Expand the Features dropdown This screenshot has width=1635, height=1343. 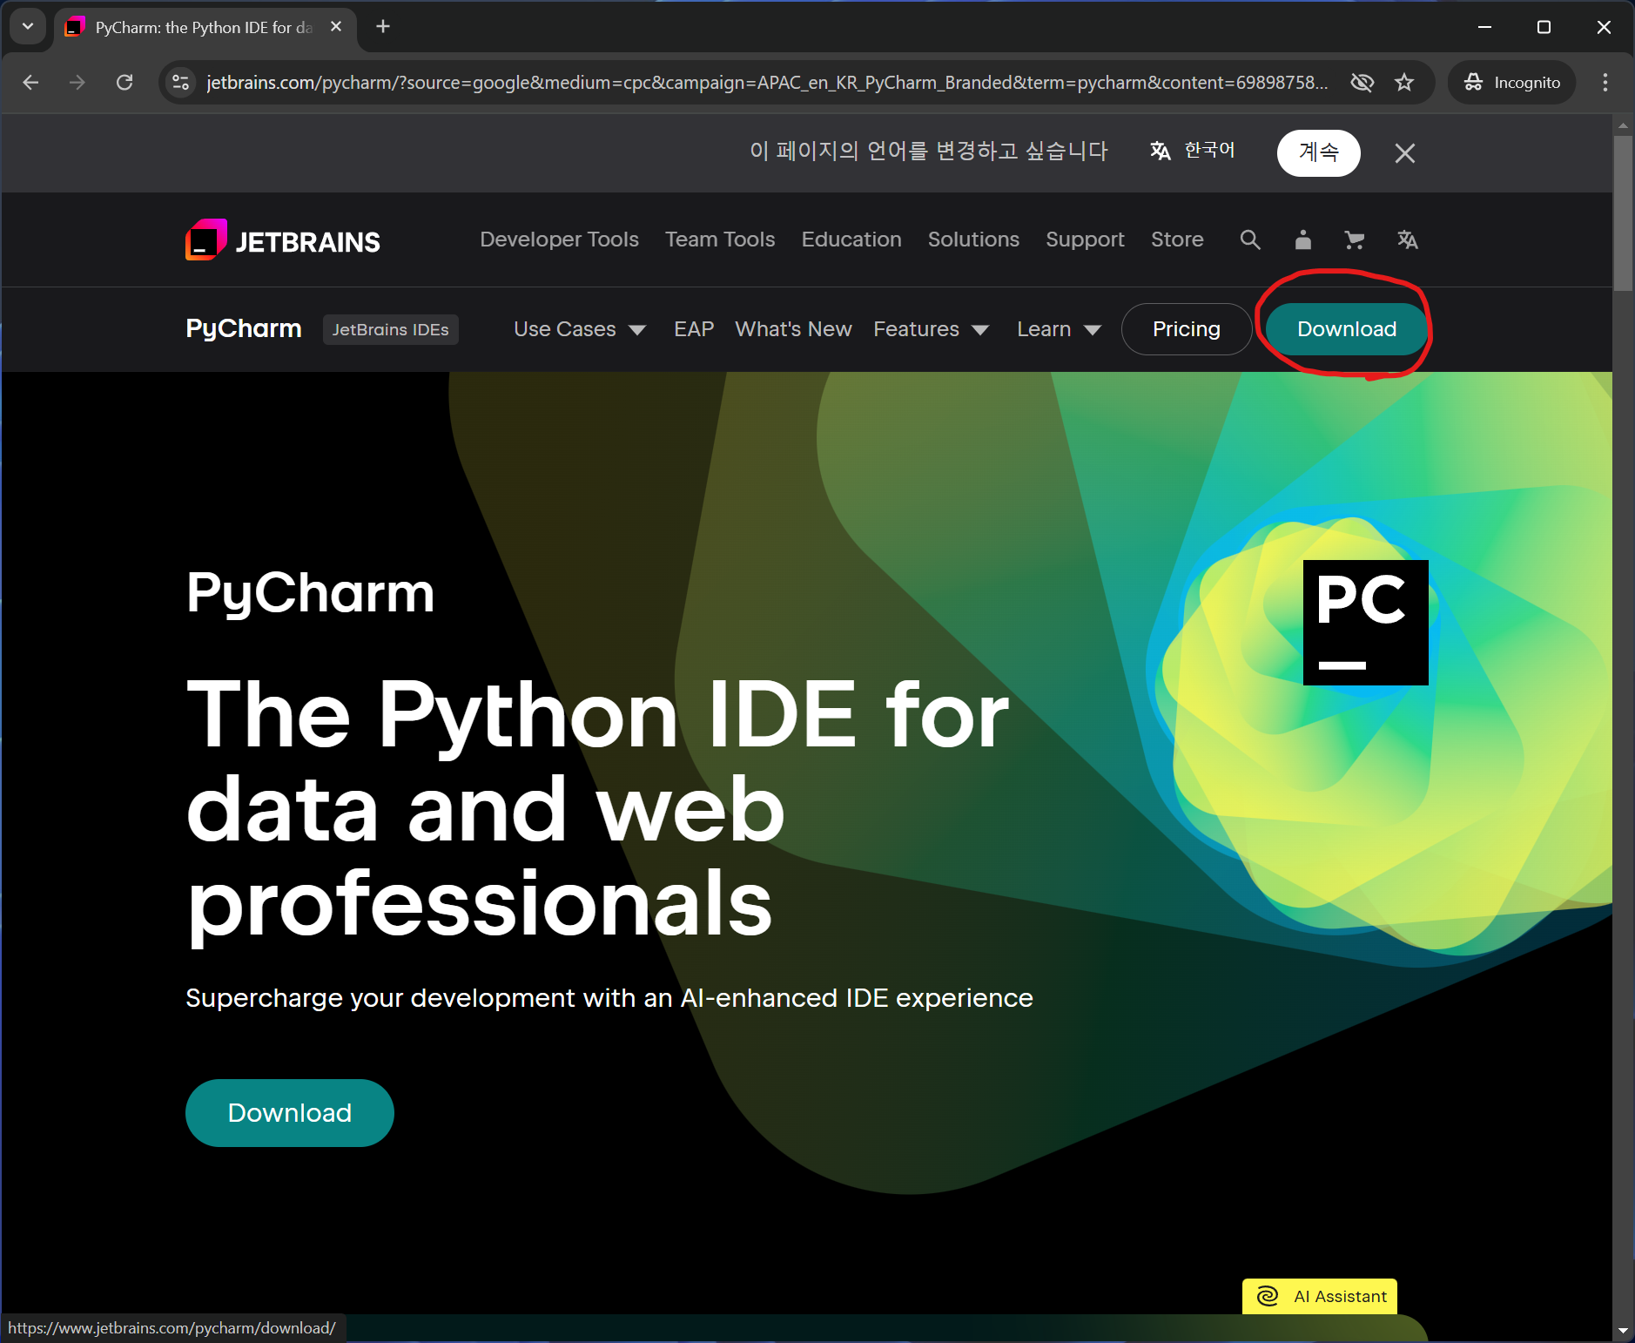pos(931,329)
